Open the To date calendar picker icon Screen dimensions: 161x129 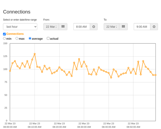point(123,27)
